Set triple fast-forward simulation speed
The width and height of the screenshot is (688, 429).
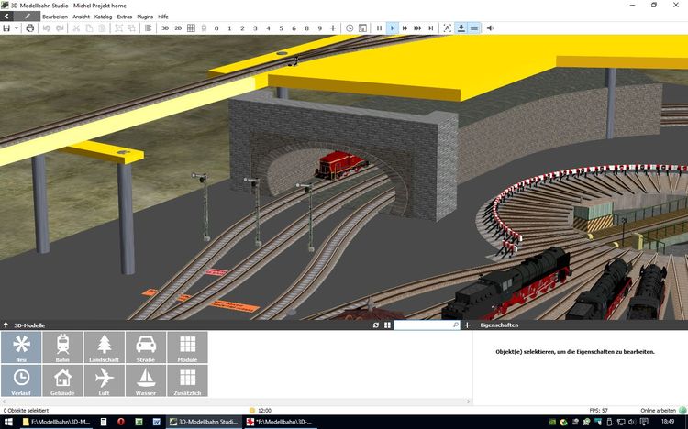pyautogui.click(x=417, y=28)
